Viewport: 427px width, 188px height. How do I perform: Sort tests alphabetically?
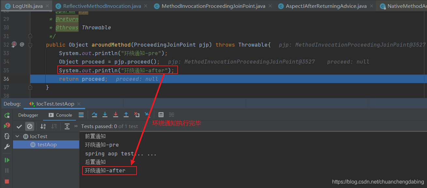pos(43,126)
